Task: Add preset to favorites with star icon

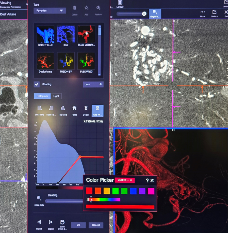Action: [x=86, y=8]
